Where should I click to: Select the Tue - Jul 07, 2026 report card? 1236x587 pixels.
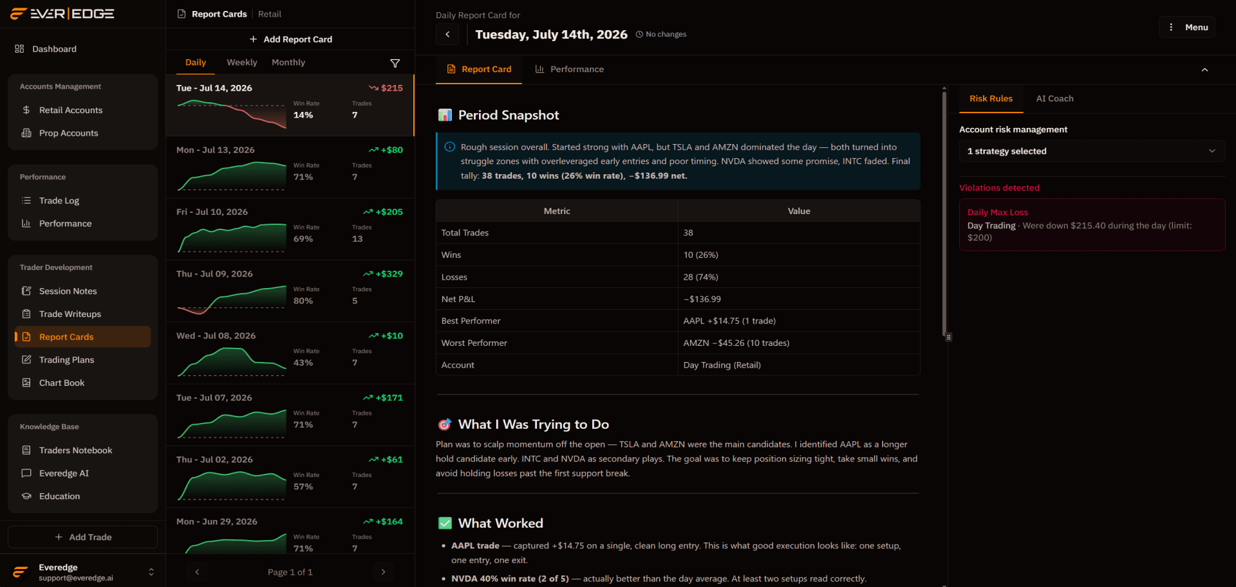click(290, 415)
